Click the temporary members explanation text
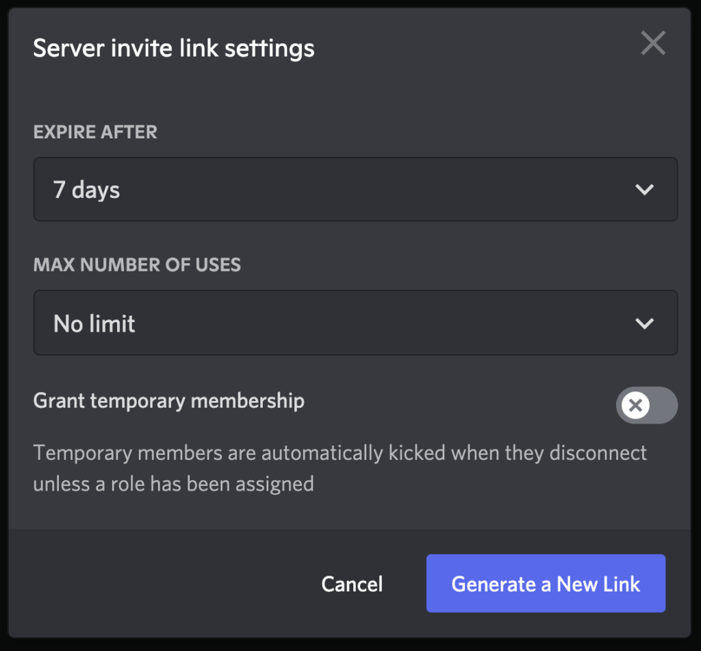 (340, 468)
